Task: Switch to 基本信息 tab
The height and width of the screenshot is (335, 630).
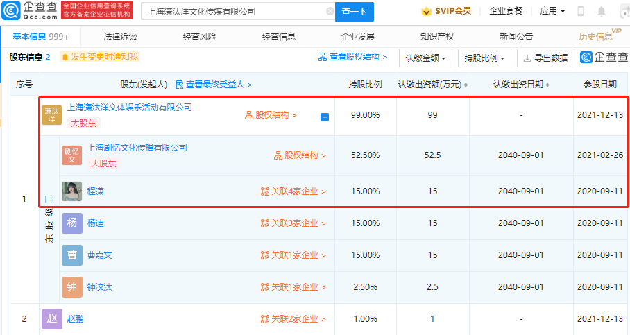Action: [41, 37]
